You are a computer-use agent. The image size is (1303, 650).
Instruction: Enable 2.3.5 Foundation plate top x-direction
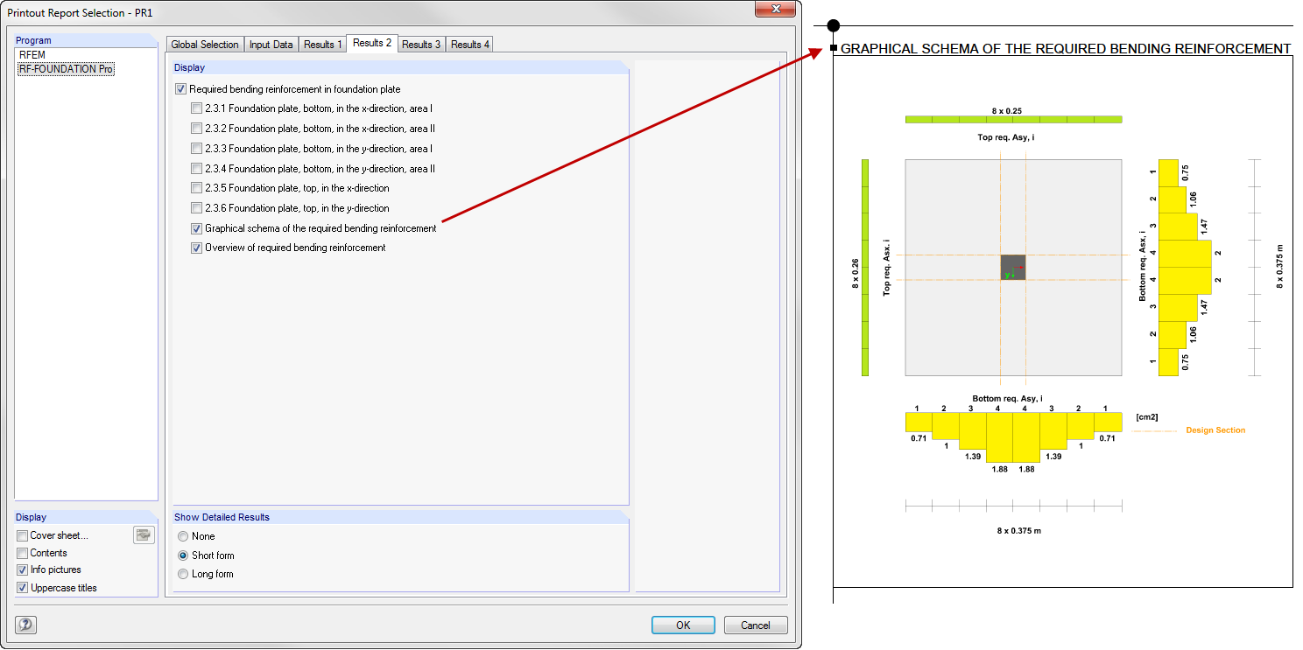(197, 187)
